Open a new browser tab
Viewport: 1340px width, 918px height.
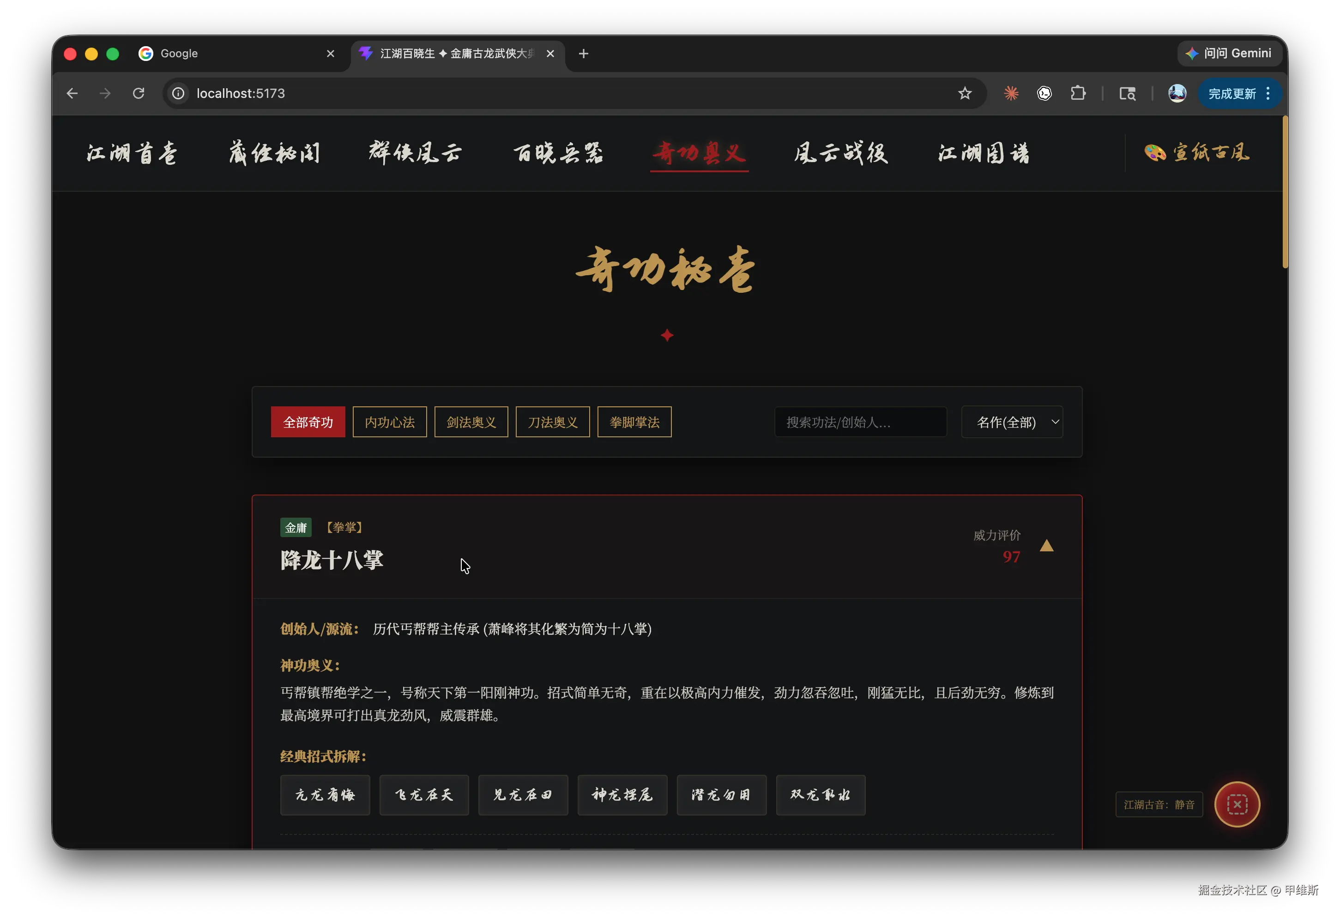click(x=584, y=54)
